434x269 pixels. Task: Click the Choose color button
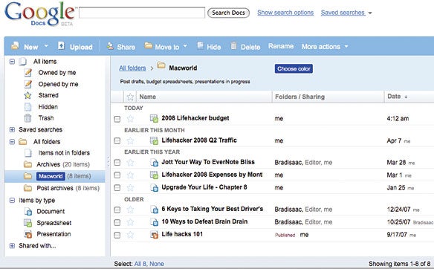tap(294, 68)
